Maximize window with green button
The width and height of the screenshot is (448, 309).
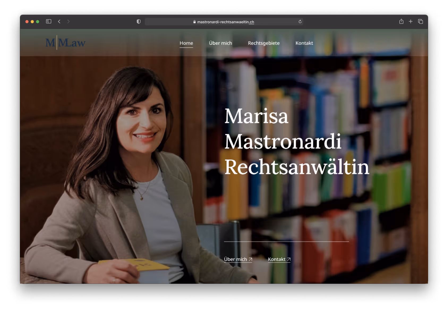point(38,22)
